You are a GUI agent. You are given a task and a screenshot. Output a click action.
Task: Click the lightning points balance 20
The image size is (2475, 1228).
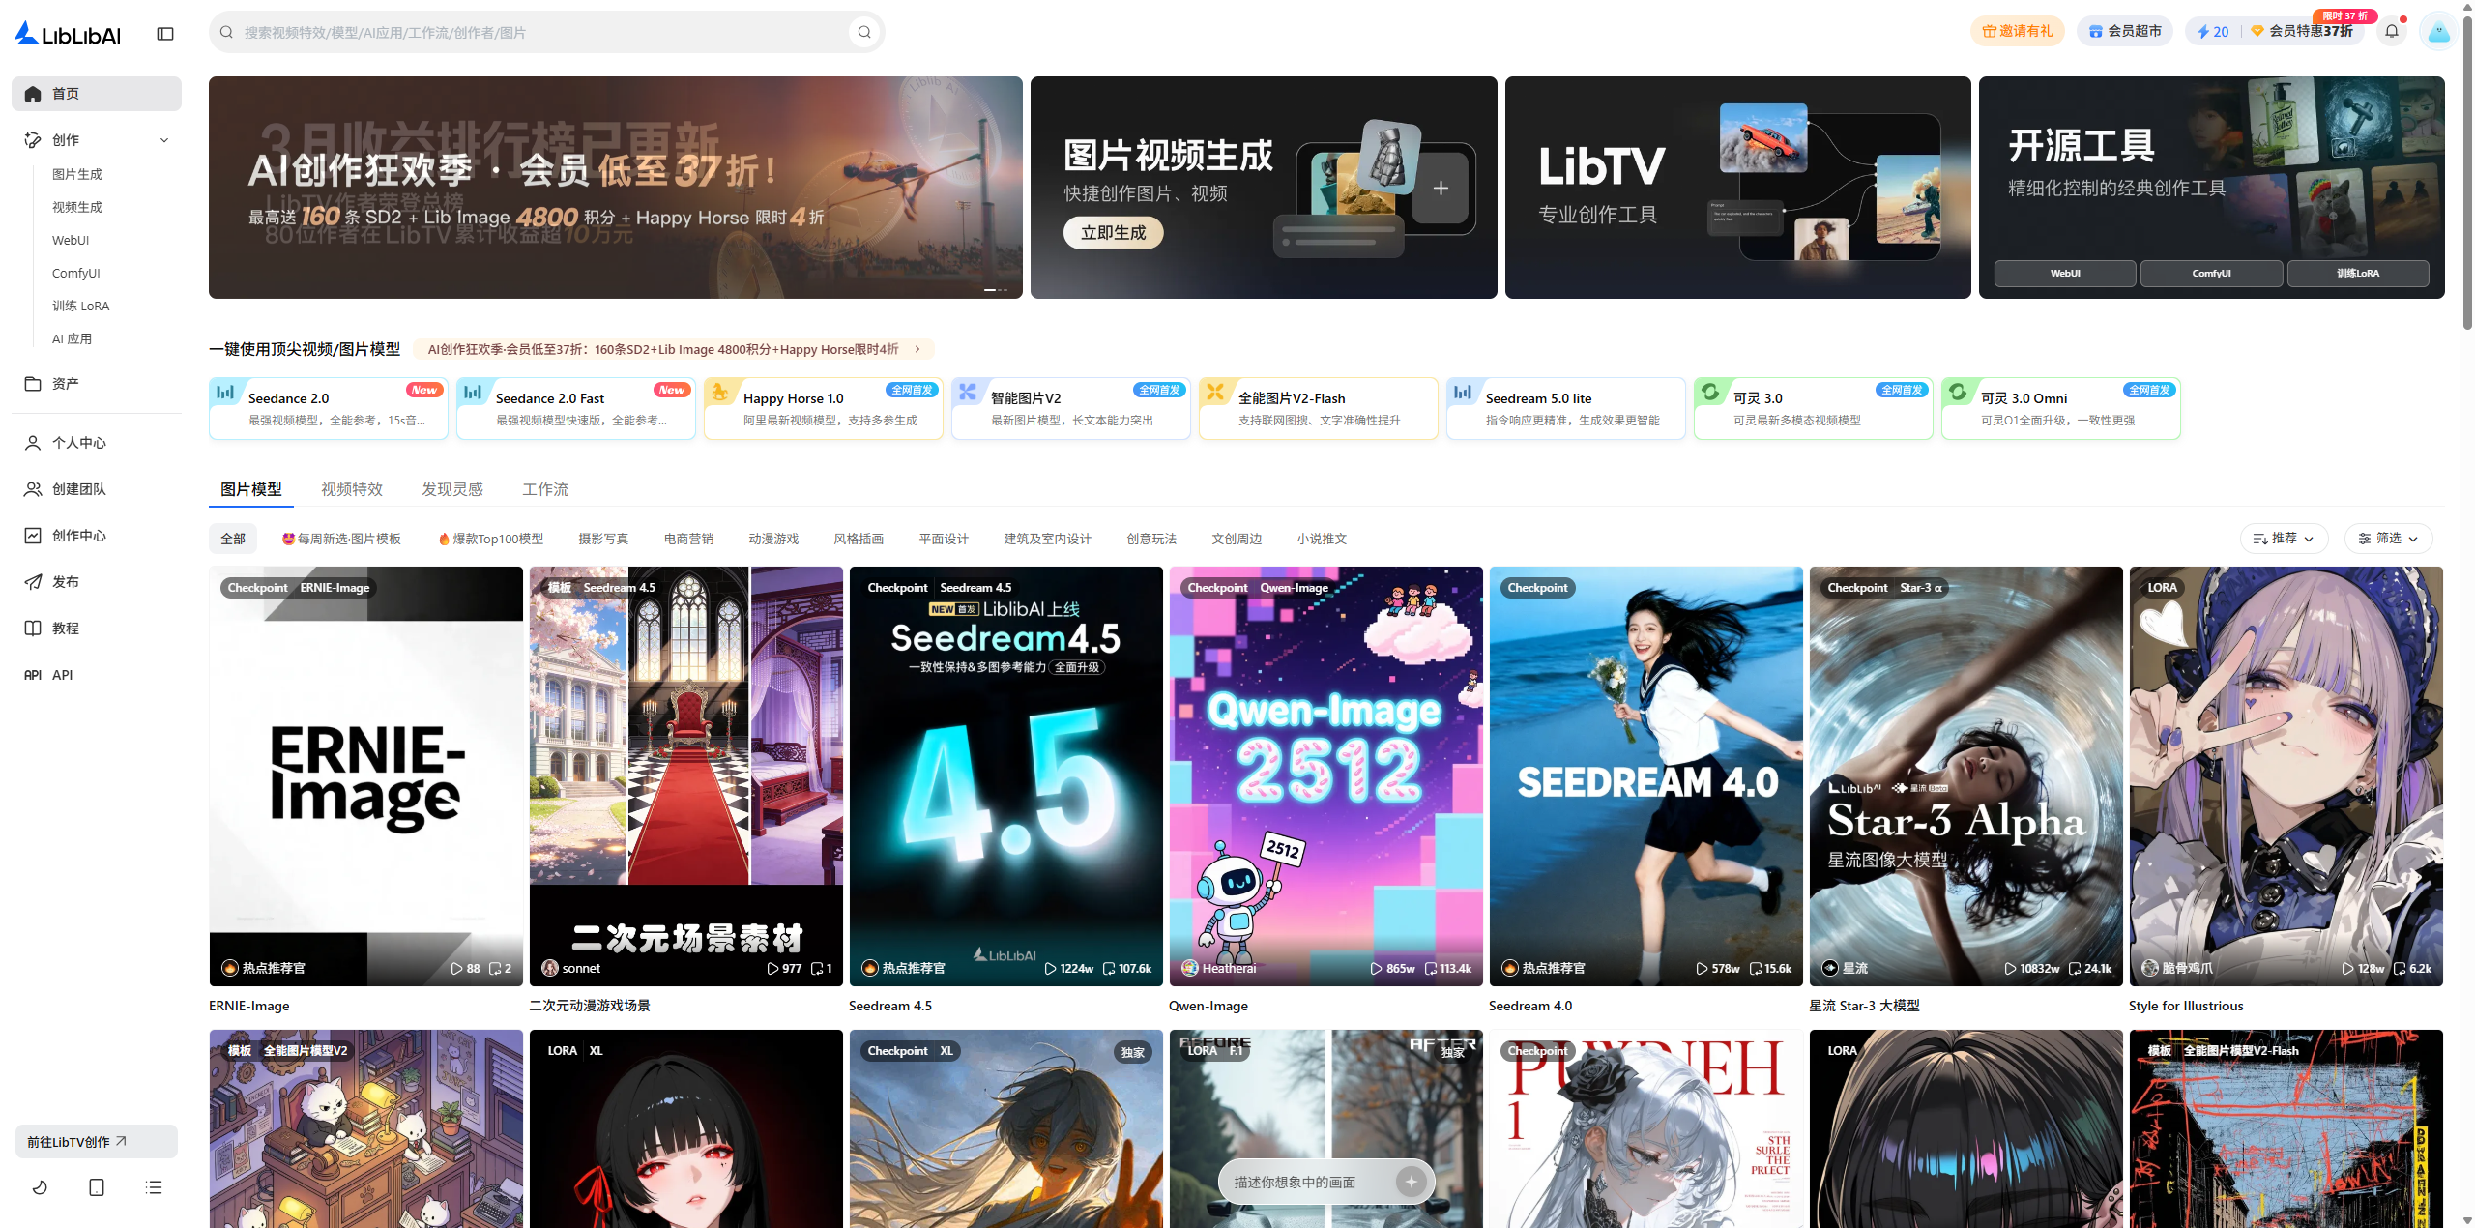coord(2213,31)
